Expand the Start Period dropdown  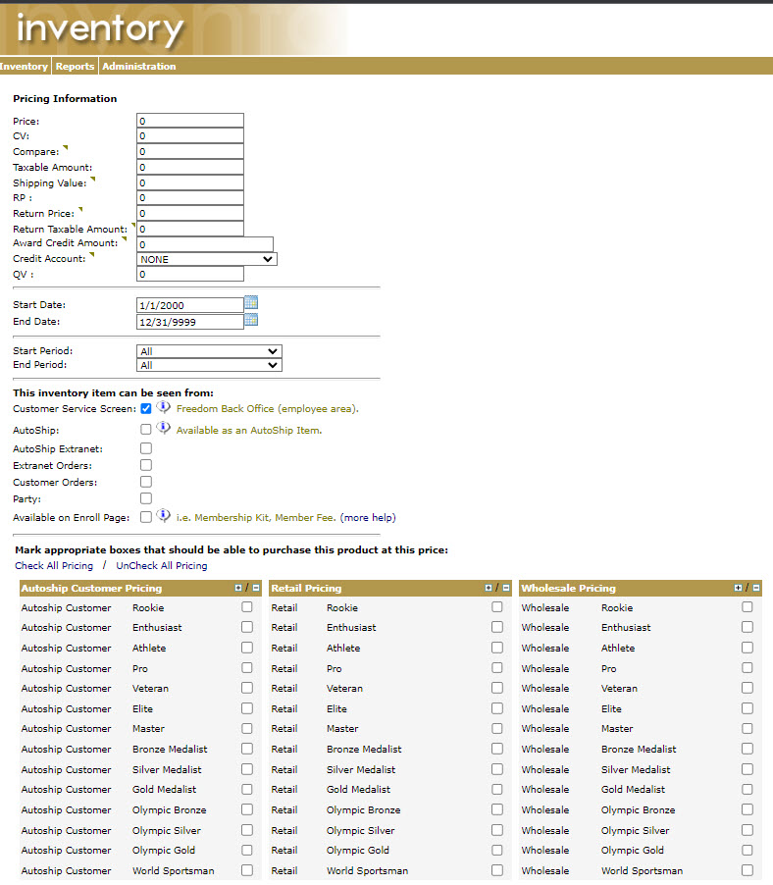[x=209, y=351]
